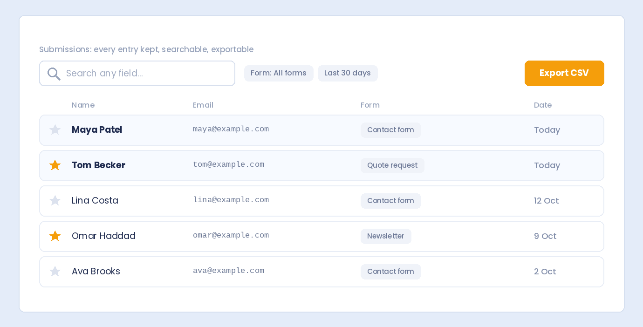This screenshot has height=327, width=643.
Task: Sort by the Date column header
Action: [543, 105]
